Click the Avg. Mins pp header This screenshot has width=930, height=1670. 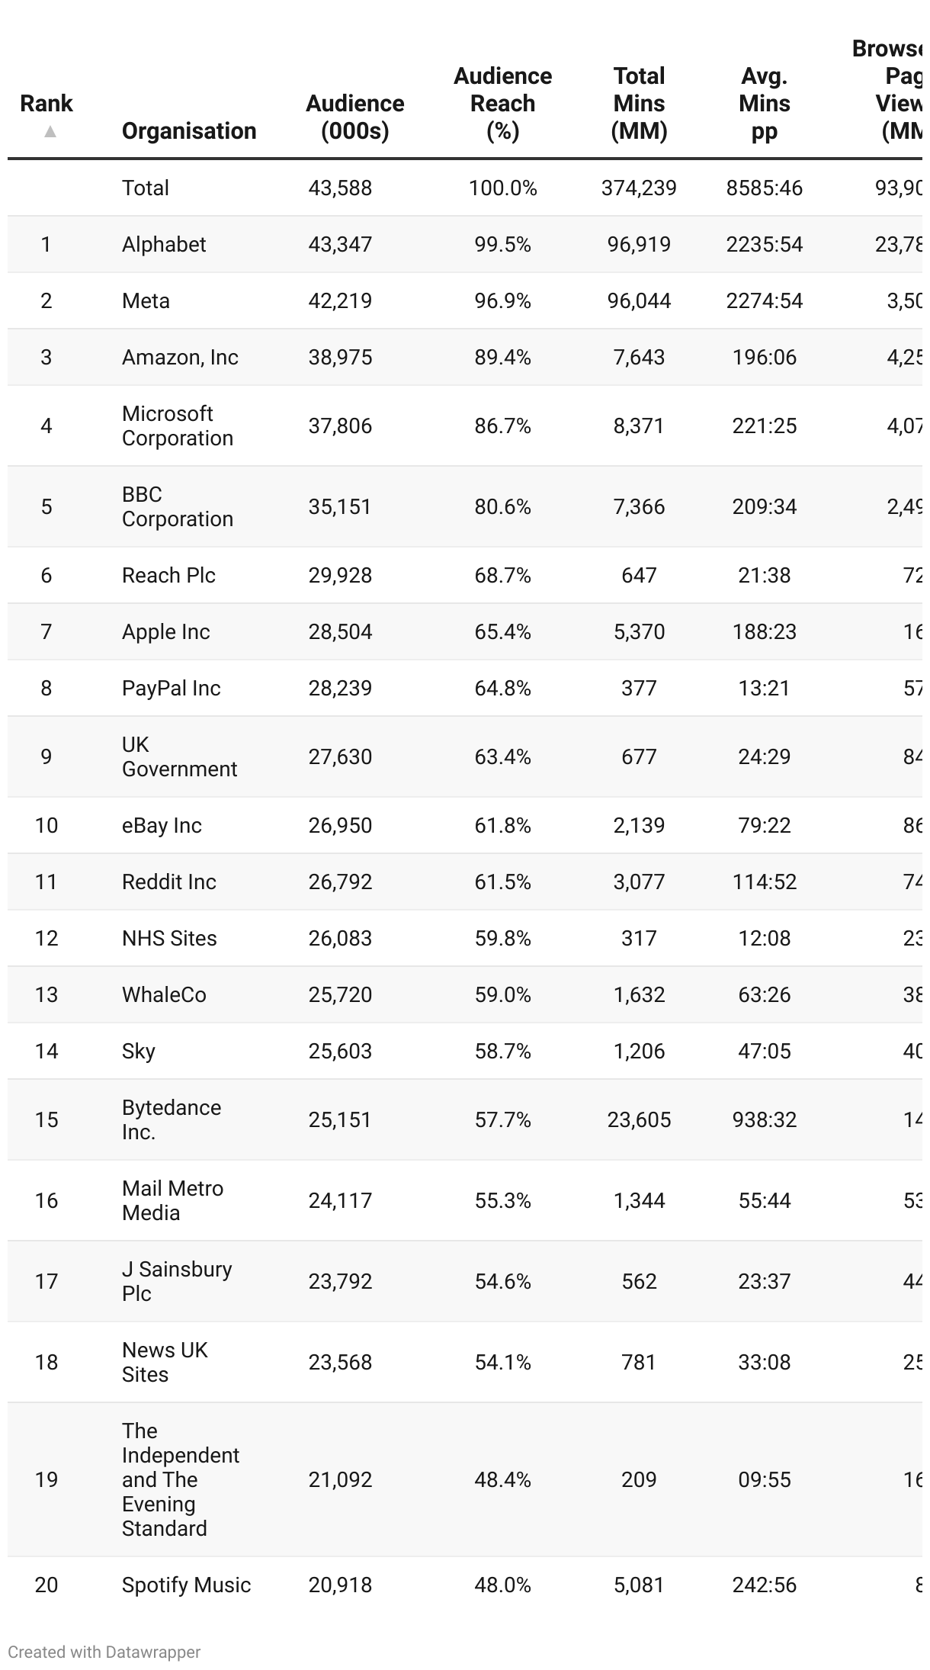click(x=765, y=104)
